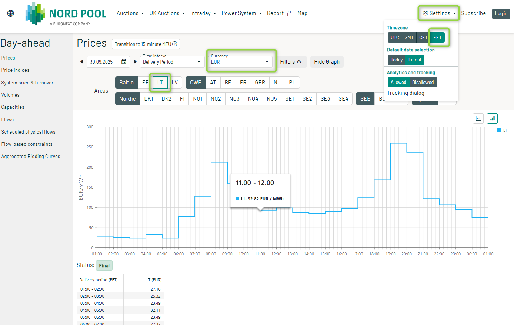The height and width of the screenshot is (325, 514).
Task: Open the Power System menu
Action: 241,13
